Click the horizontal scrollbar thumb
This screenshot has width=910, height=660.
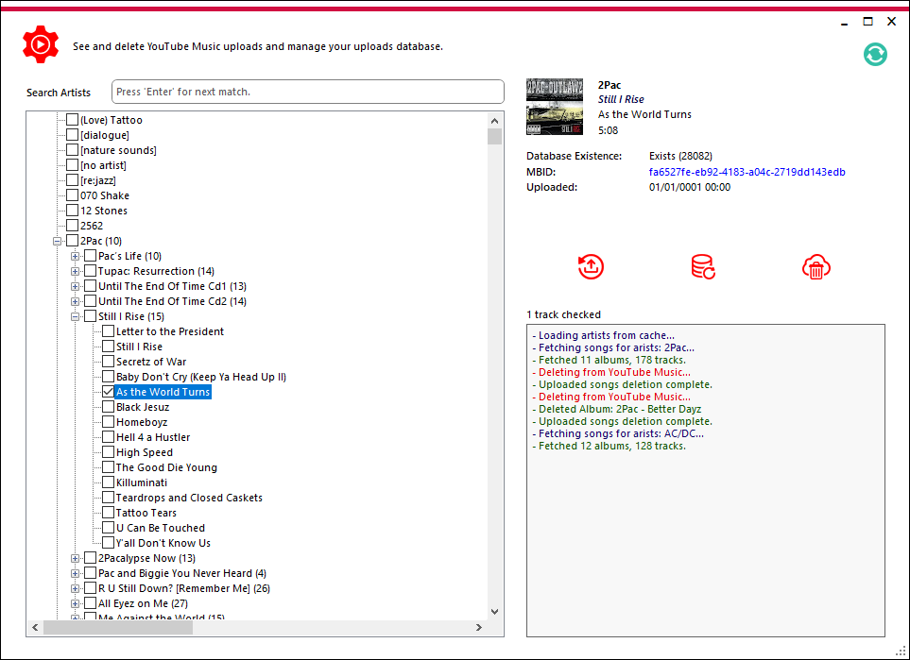pos(118,627)
